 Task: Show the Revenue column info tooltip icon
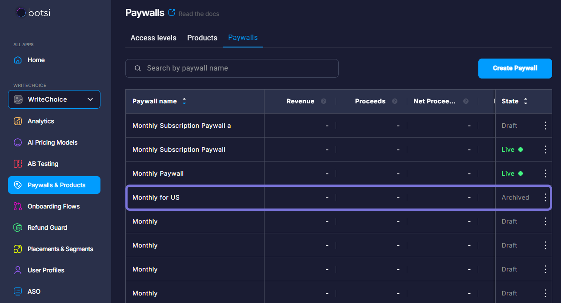(324, 101)
